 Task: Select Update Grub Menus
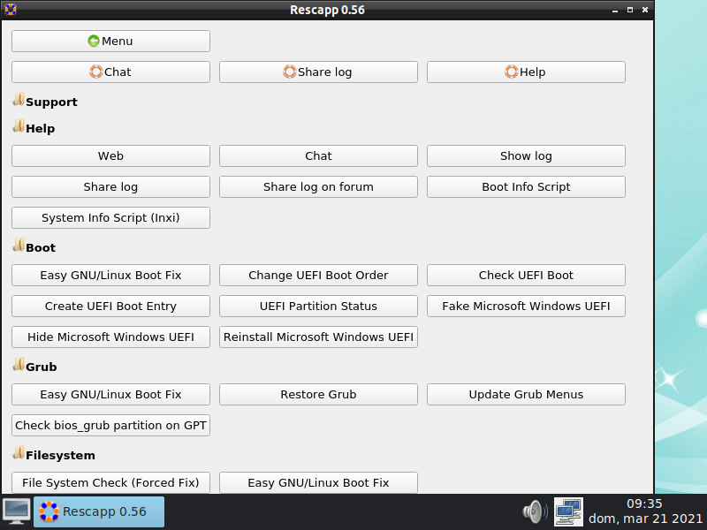tap(526, 395)
